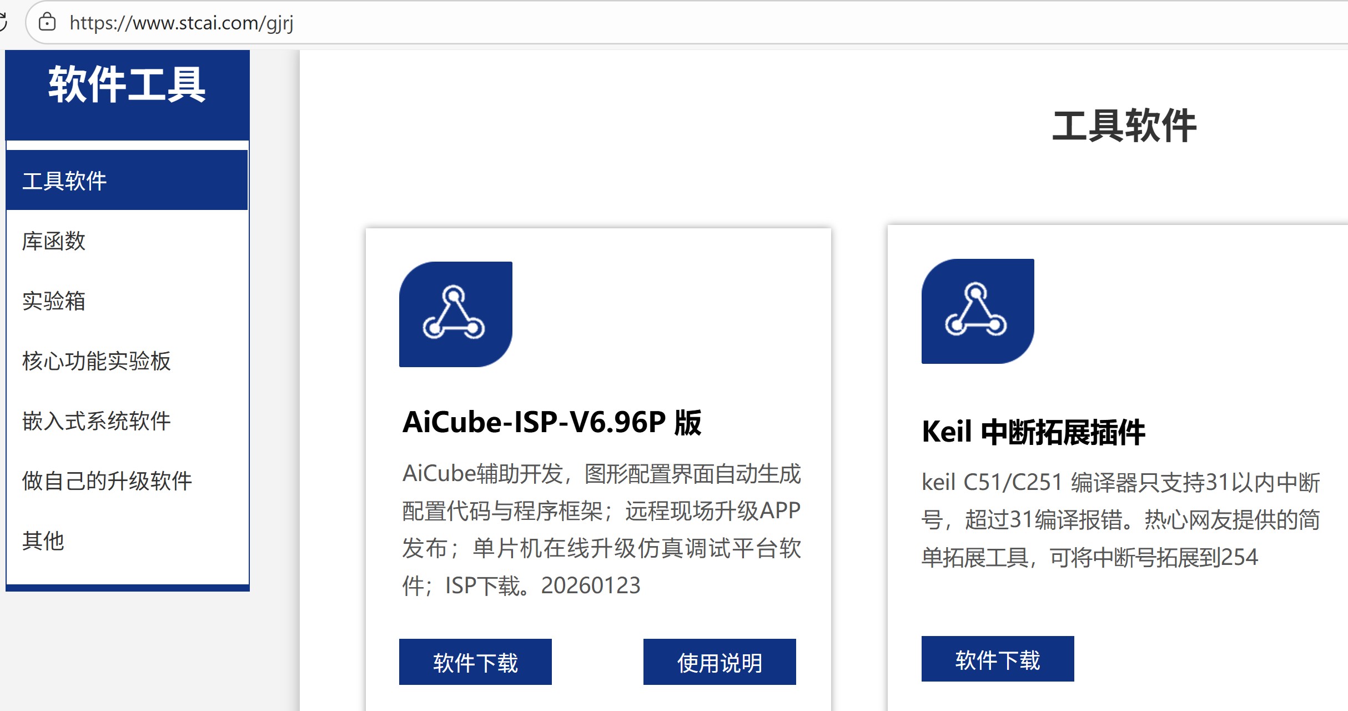The image size is (1348, 711).
Task: Open 使用说明 for AiCube-ISP
Action: [719, 662]
